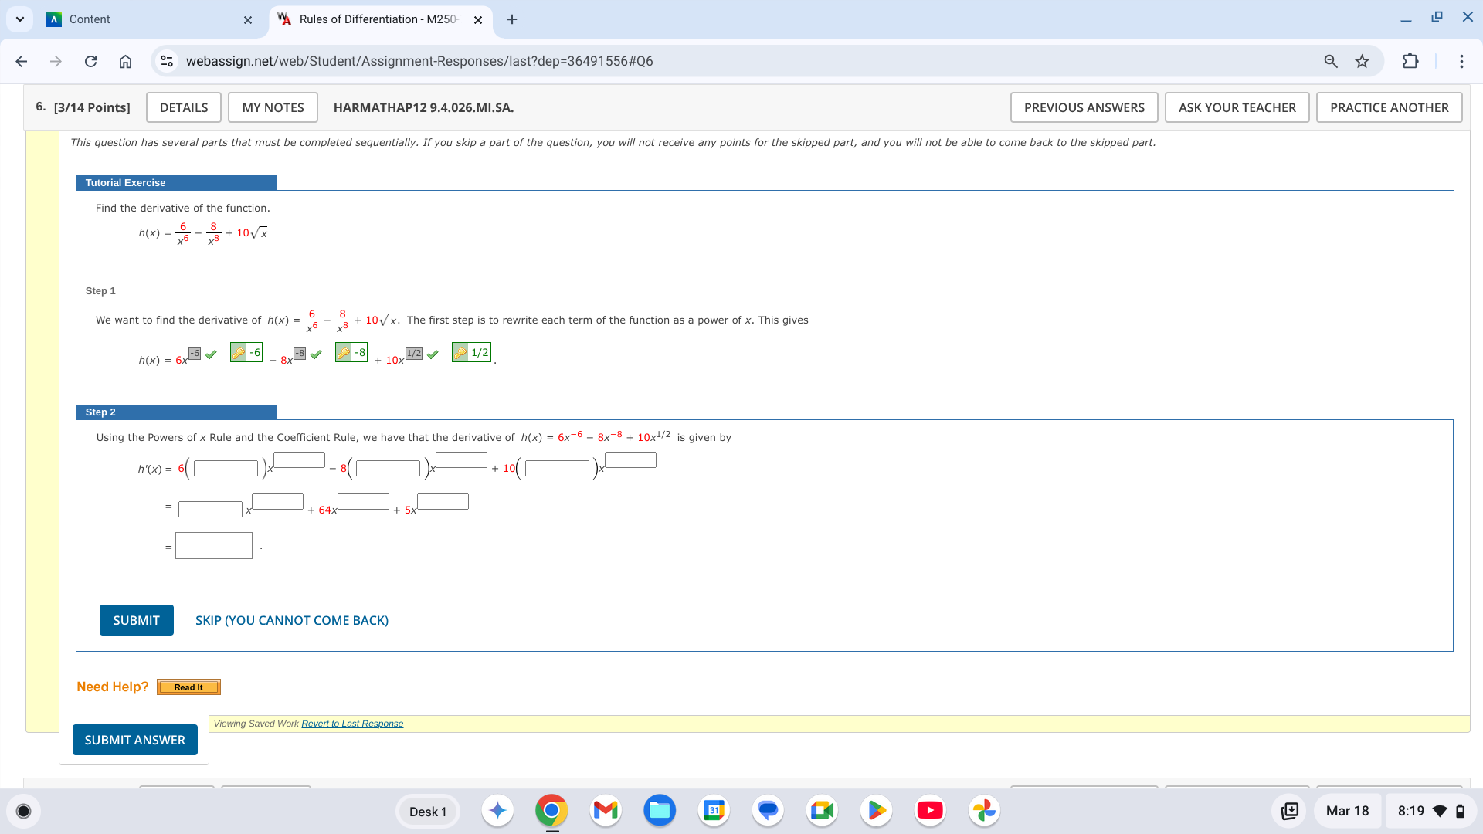
Task: Click the first blank answer box in Step 2
Action: [x=226, y=467]
